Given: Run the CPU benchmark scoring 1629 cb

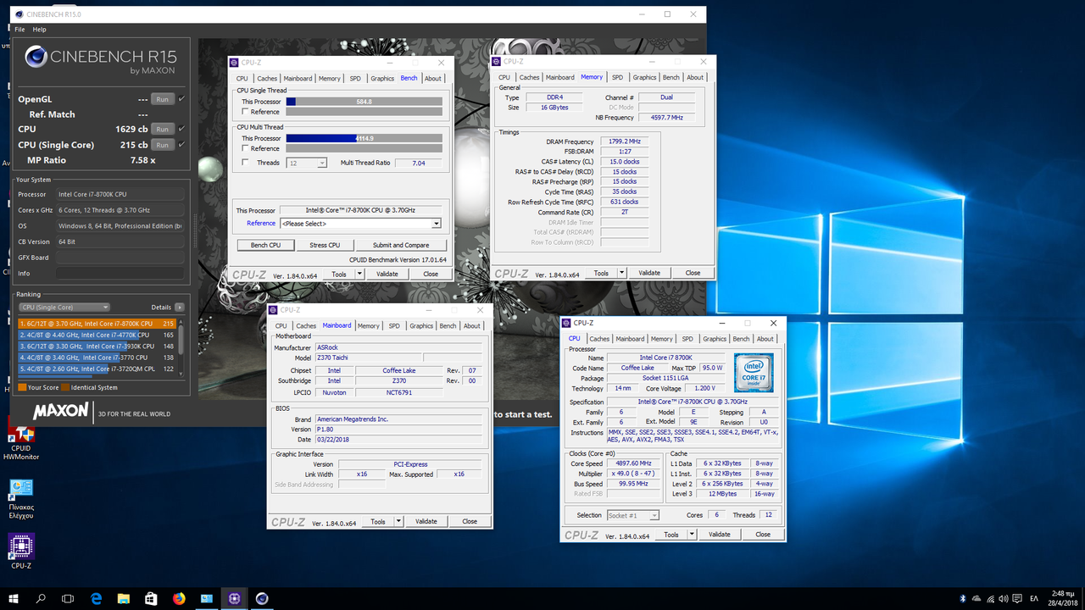Looking at the screenshot, I should coord(163,130).
